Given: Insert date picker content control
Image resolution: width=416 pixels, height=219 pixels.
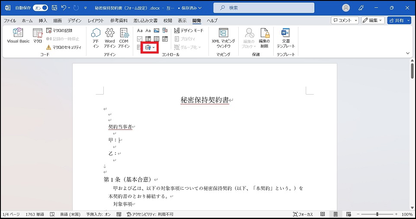Looking at the screenshot, I should point(165,39).
